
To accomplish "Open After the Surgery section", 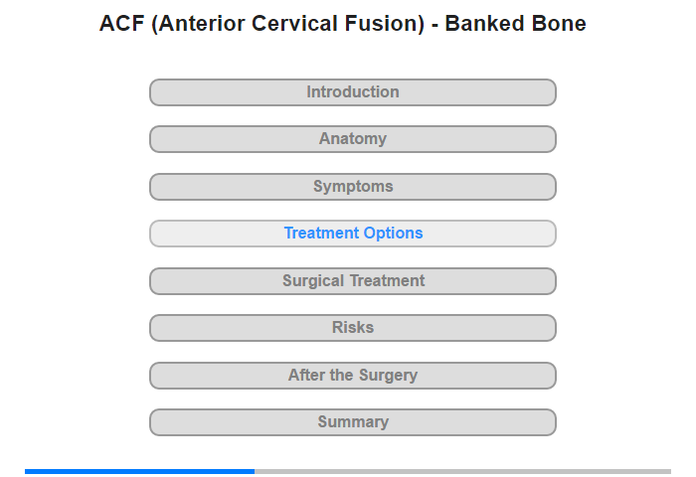I will (352, 376).
